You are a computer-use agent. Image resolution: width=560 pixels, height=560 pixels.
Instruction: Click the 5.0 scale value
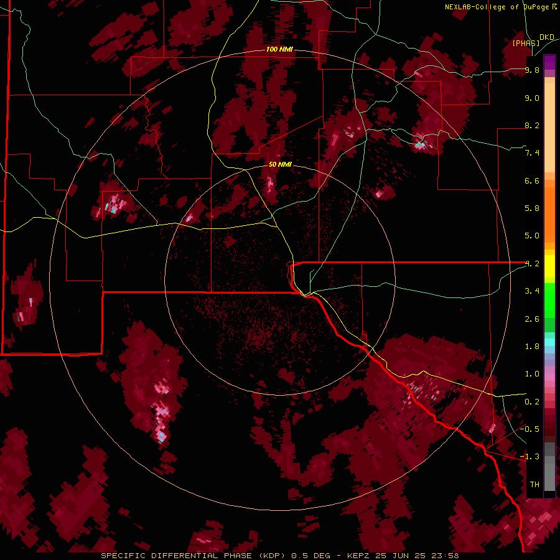(532, 236)
